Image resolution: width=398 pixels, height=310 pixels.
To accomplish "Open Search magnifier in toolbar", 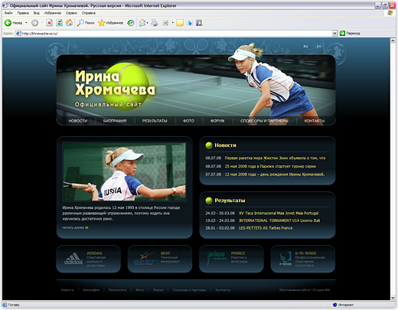I will (x=80, y=23).
